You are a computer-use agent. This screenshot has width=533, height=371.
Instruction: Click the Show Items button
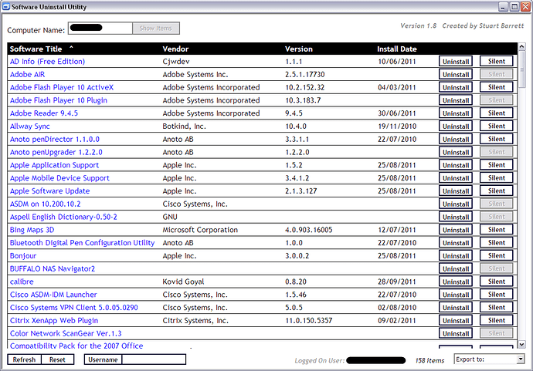[156, 29]
